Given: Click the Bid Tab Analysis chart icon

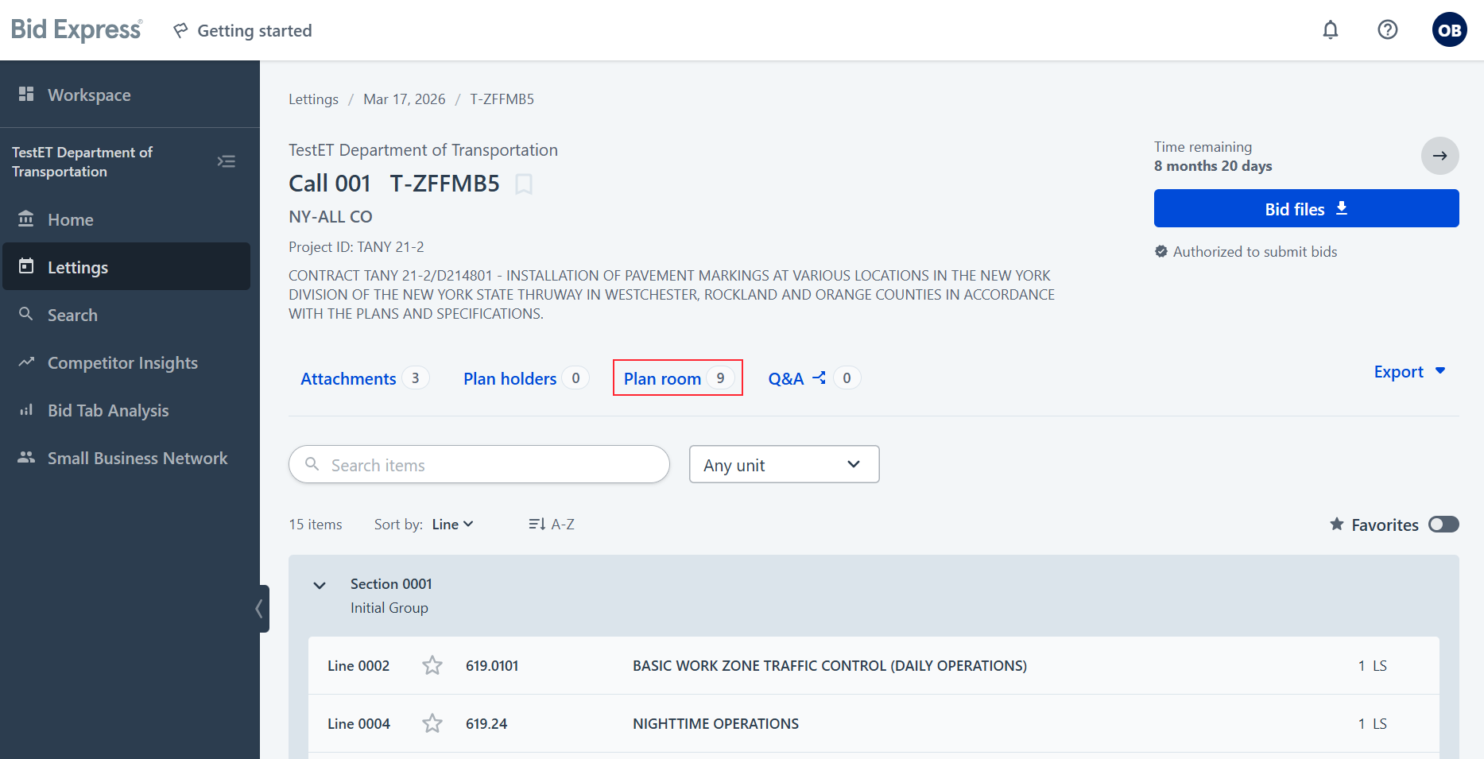Looking at the screenshot, I should tap(26, 410).
